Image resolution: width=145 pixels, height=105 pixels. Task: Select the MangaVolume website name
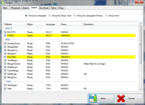(x=14, y=64)
